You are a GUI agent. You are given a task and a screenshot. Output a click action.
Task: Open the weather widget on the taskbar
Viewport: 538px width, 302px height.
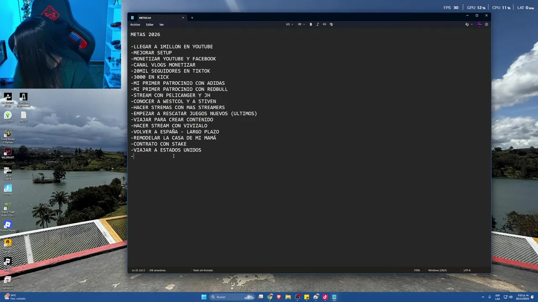click(15, 297)
